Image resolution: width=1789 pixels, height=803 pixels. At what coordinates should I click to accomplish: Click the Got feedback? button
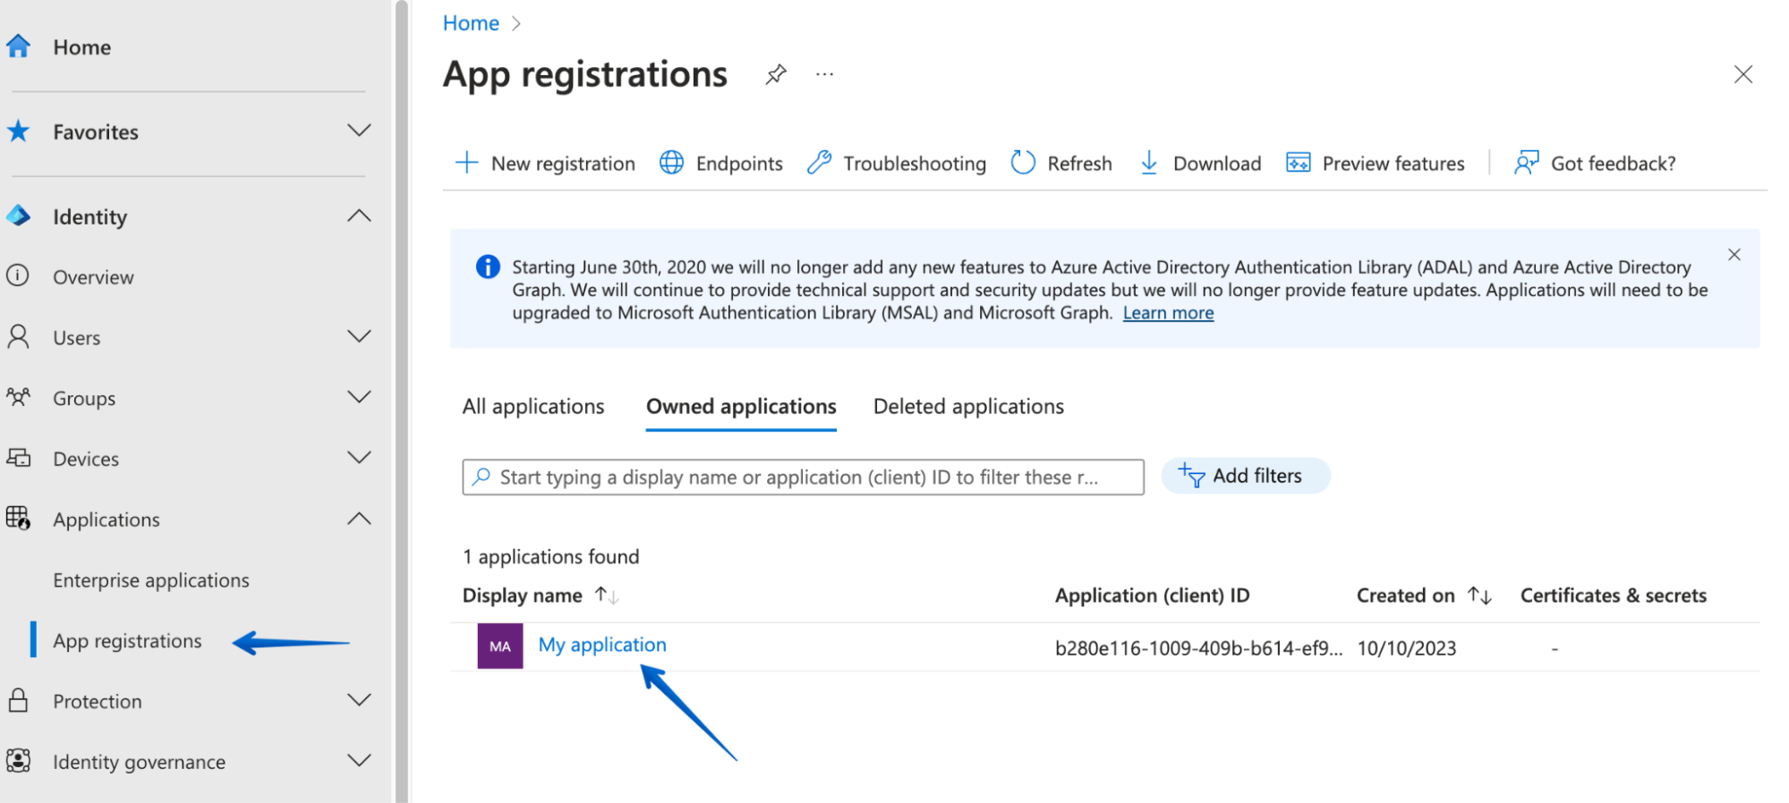click(1595, 163)
